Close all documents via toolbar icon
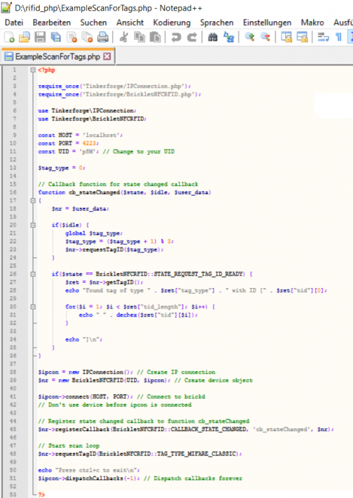Viewport: 353px width, 498px height. pyautogui.click(x=87, y=37)
